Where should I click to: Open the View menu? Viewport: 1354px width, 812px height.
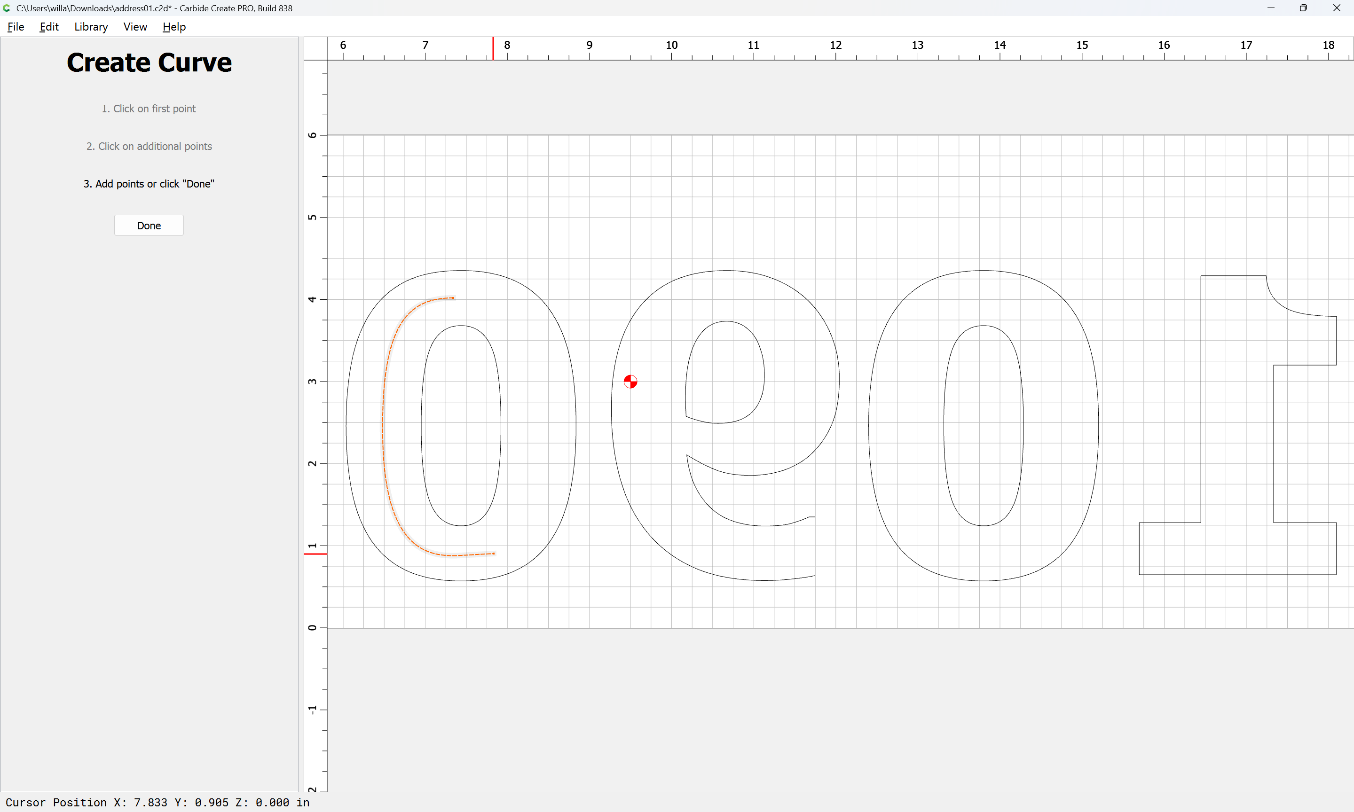pyautogui.click(x=134, y=27)
